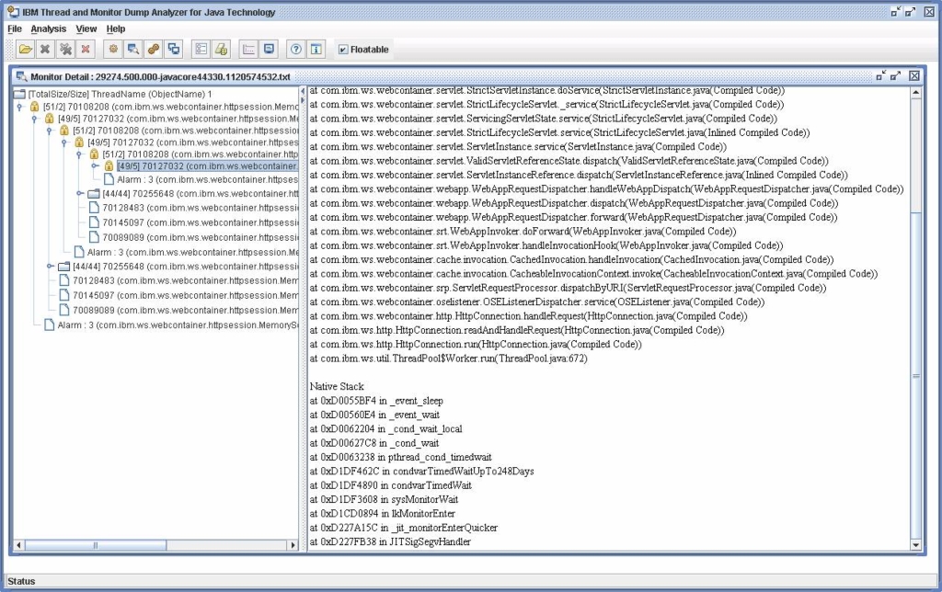Click the 'Native Stack' heading text
The height and width of the screenshot is (592, 942).
click(337, 386)
